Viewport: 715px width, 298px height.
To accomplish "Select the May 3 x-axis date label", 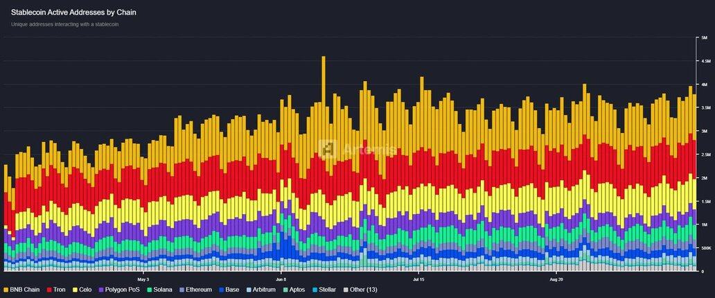I will [x=143, y=279].
